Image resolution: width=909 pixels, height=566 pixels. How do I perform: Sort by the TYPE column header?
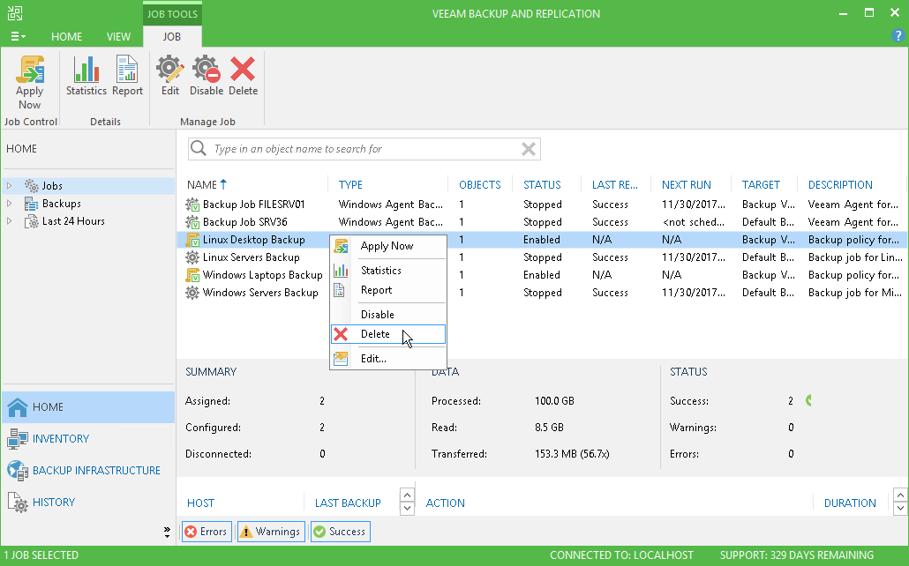(350, 184)
